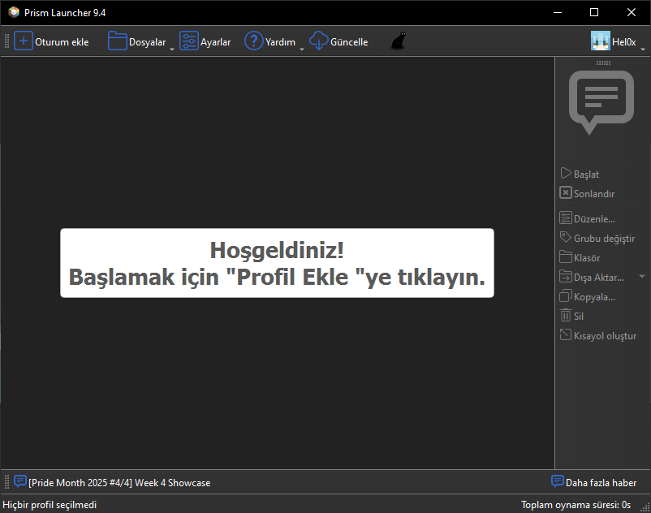Screen dimensions: 651x513
Task: Select the Oturum ekle label
Action: pyautogui.click(x=62, y=42)
